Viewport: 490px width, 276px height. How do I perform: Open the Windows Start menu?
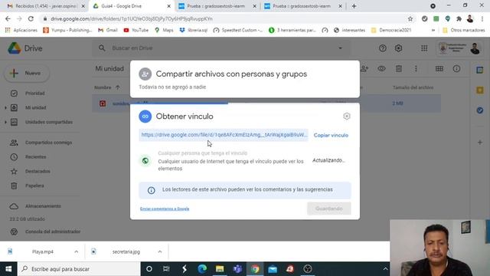pos(8,269)
